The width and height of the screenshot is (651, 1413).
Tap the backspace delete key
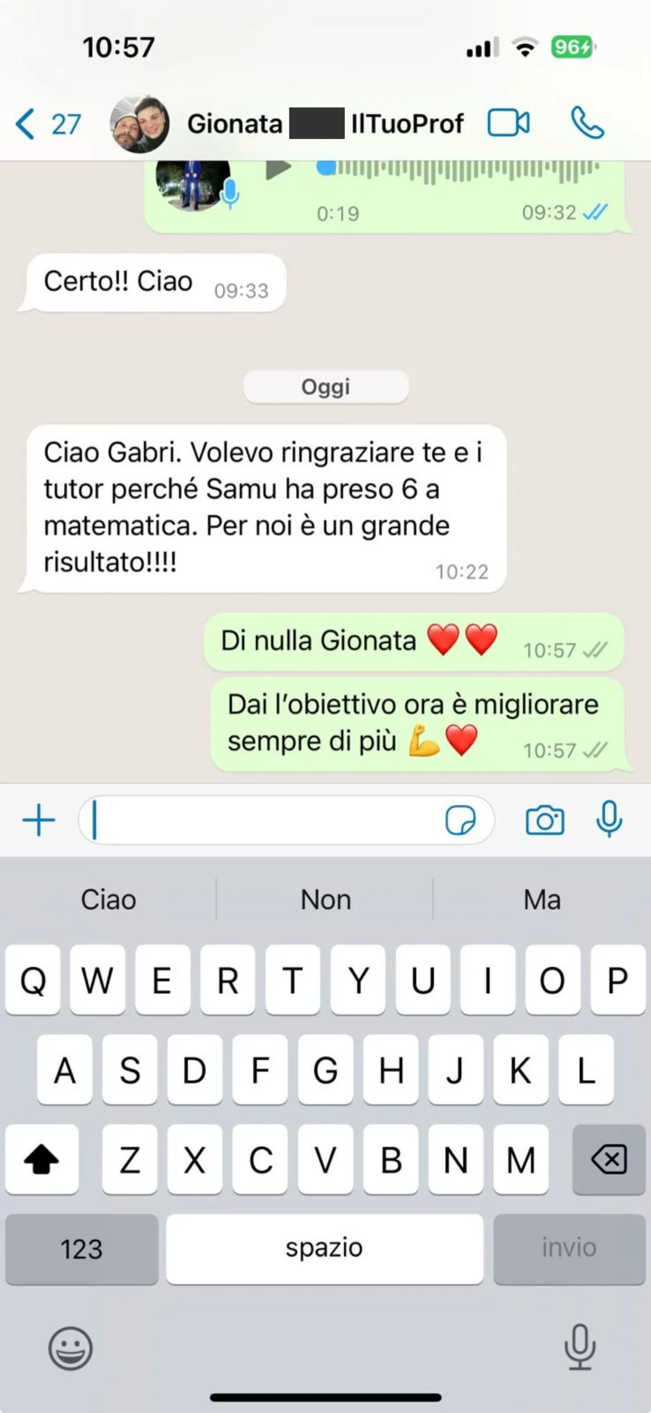[x=609, y=1159]
